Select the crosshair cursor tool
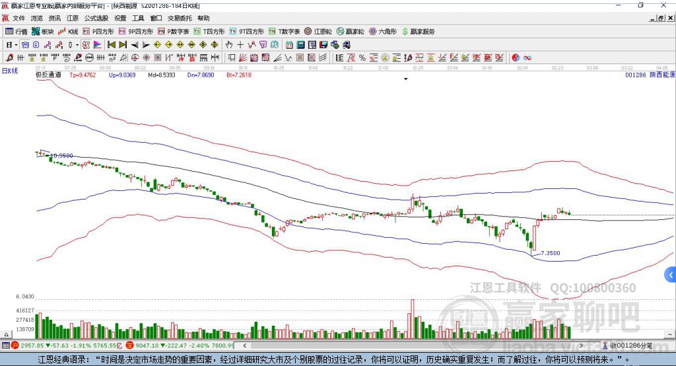The width and height of the screenshot is (676, 366). tap(240, 45)
